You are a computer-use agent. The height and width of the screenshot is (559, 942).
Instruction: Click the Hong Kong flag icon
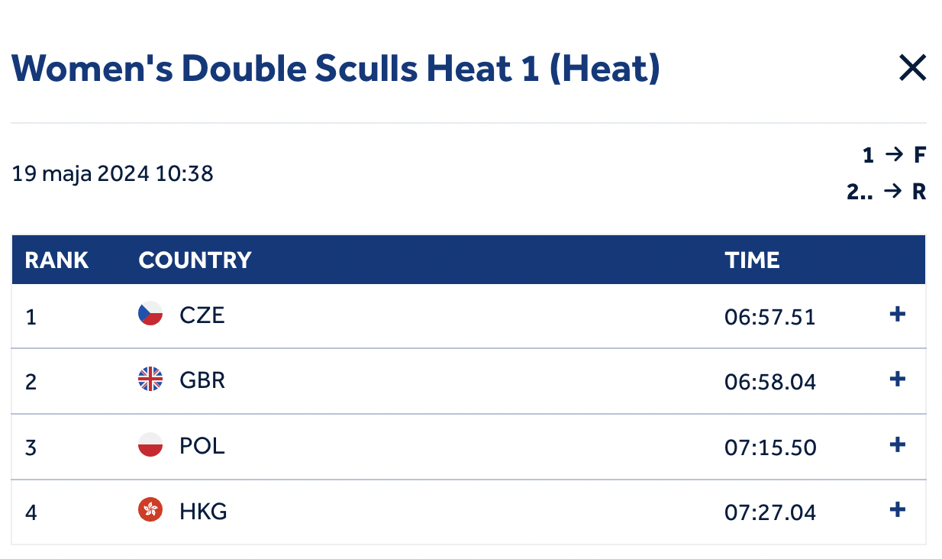(x=150, y=510)
